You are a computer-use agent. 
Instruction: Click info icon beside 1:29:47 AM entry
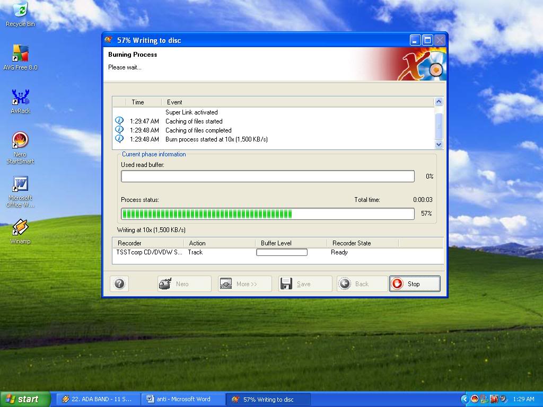[119, 121]
